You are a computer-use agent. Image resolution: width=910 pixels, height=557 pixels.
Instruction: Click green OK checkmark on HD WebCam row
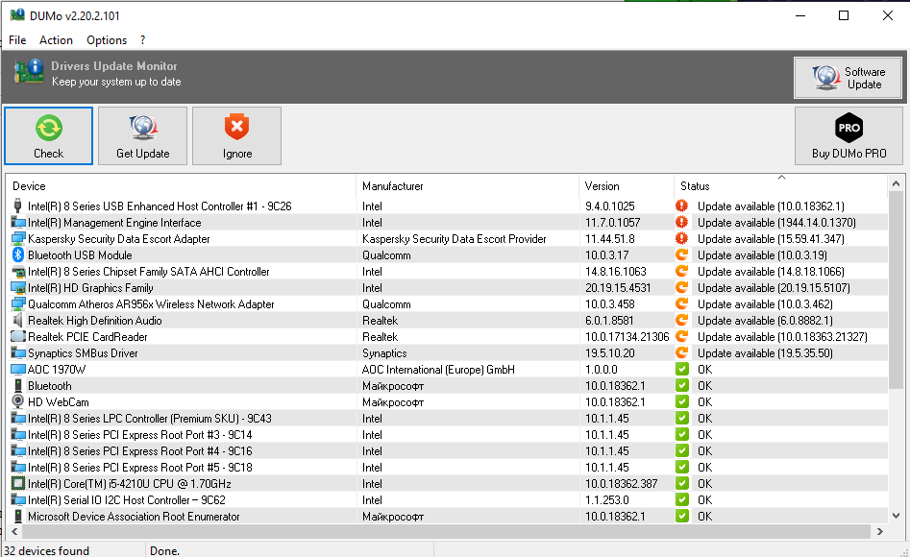point(682,401)
